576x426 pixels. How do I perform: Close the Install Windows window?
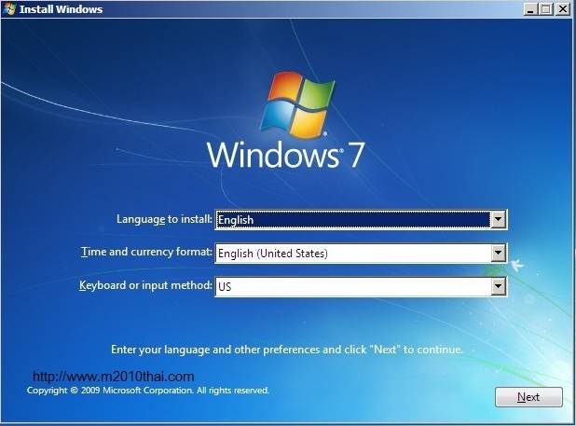pos(562,8)
